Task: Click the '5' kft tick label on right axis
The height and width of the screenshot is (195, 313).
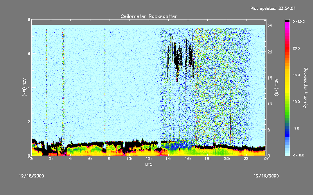Action: (269, 130)
